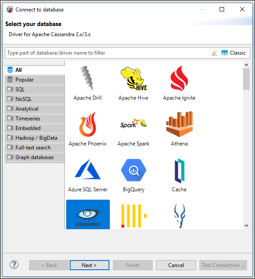Image resolution: width=255 pixels, height=279 pixels.
Task: Choose the Apache Hive driver
Action: point(134,78)
